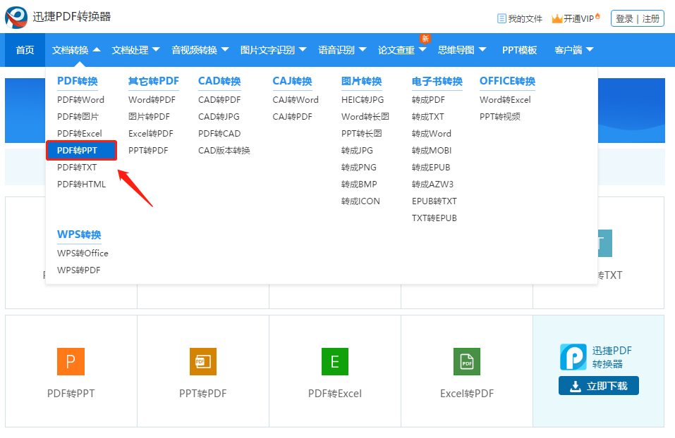Choose PPT转PDF in dropdown menu column
The height and width of the screenshot is (438, 675).
tap(148, 151)
